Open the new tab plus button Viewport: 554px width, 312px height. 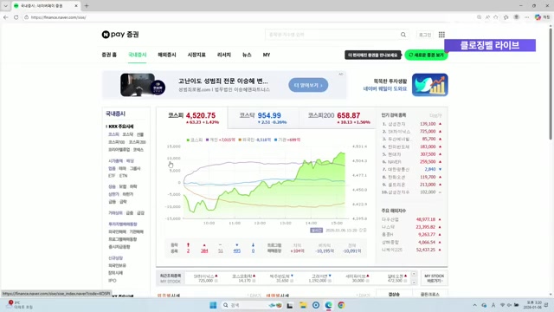[x=87, y=6]
